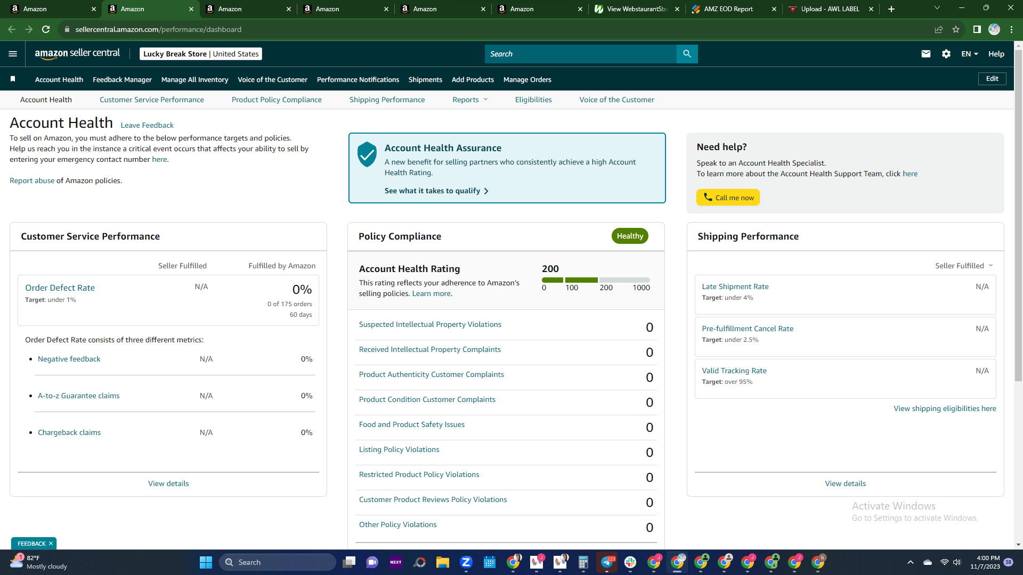The width and height of the screenshot is (1023, 575).
Task: Click the Seller Central search field
Action: pyautogui.click(x=580, y=54)
